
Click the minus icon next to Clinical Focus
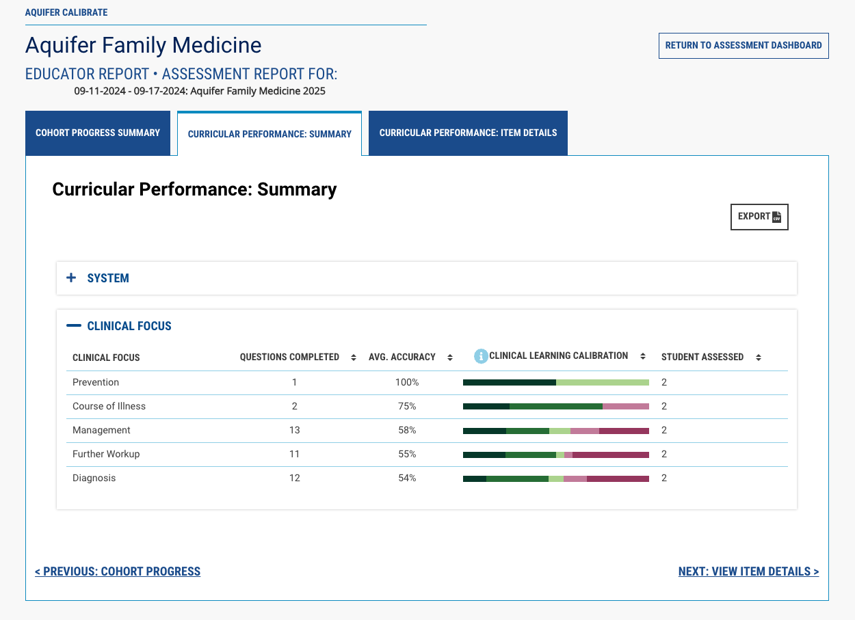click(x=73, y=326)
